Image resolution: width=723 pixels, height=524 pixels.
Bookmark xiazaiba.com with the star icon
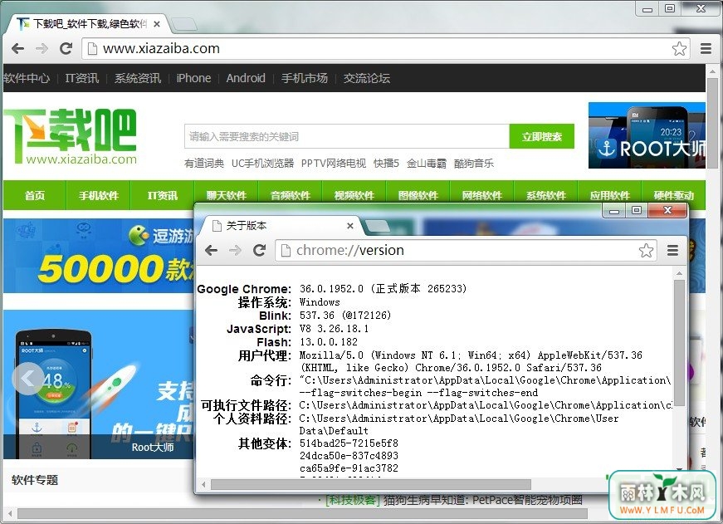[x=679, y=48]
